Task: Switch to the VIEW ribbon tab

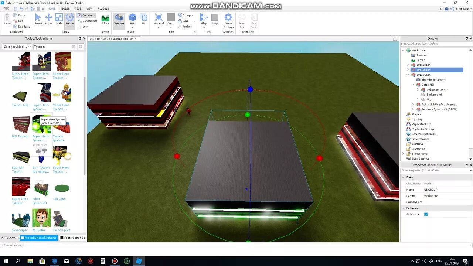Action: click(89, 8)
